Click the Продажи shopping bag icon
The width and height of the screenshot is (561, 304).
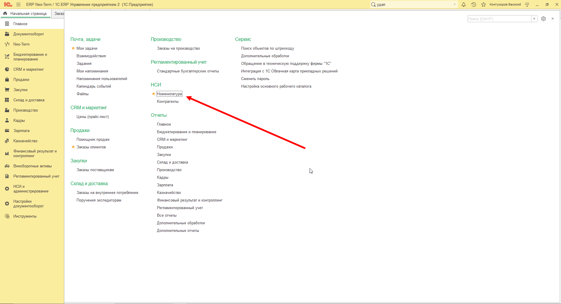pyautogui.click(x=7, y=80)
